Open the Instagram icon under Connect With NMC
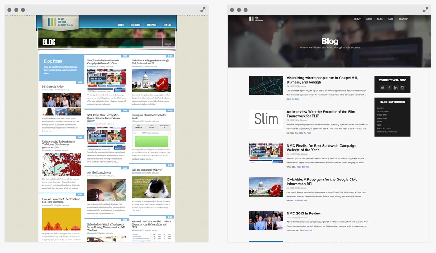The width and height of the screenshot is (436, 253). pyautogui.click(x=402, y=88)
